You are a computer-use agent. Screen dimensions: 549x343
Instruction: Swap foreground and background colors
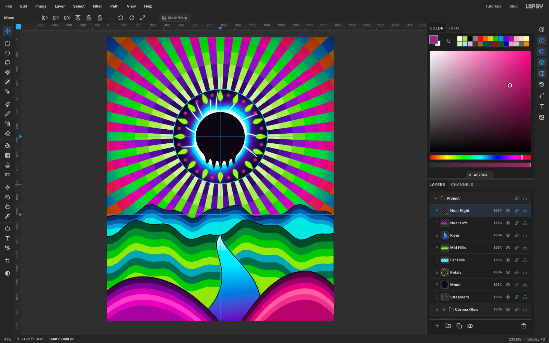point(448,41)
